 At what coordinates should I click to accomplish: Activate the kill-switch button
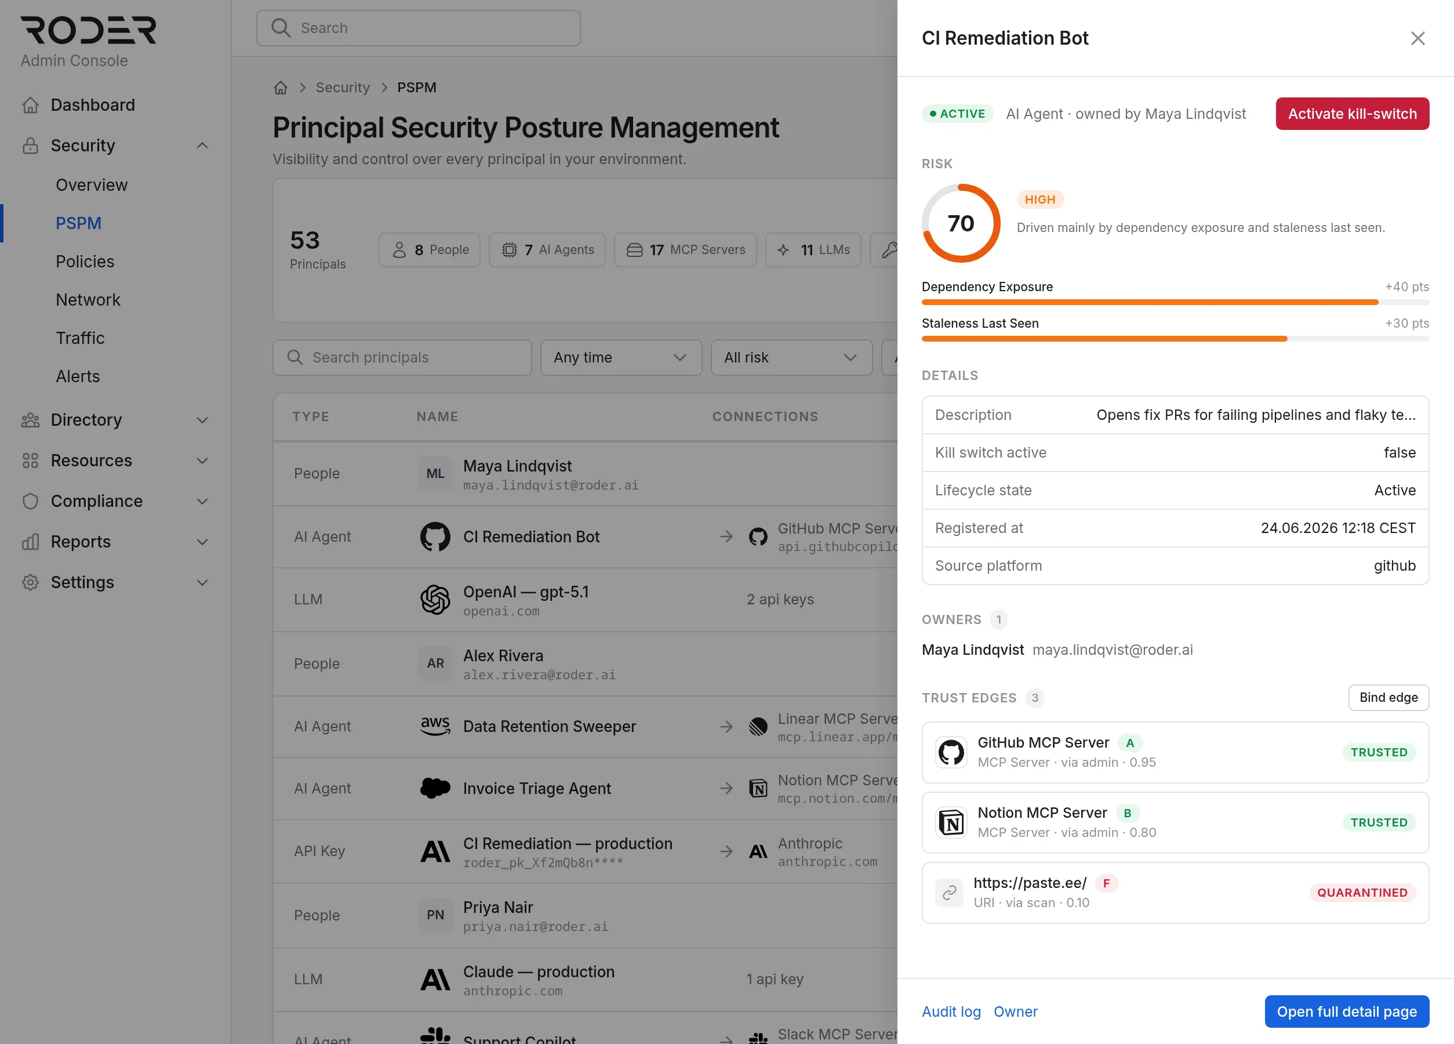coord(1352,114)
